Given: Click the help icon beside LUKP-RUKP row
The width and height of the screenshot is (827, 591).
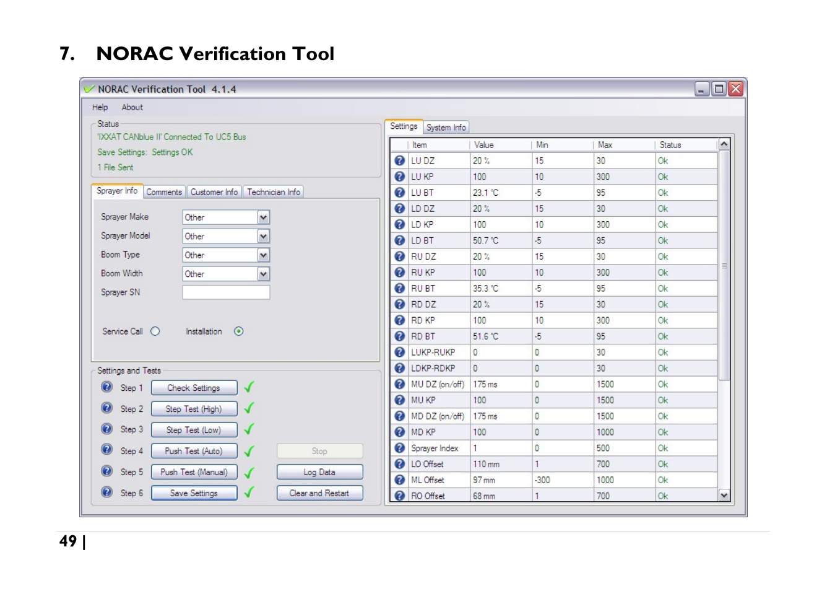Looking at the screenshot, I should pyautogui.click(x=400, y=352).
